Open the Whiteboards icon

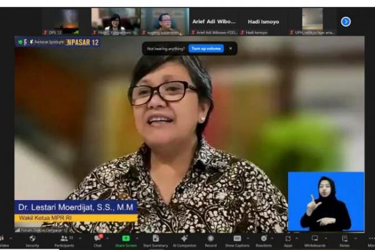click(315, 239)
